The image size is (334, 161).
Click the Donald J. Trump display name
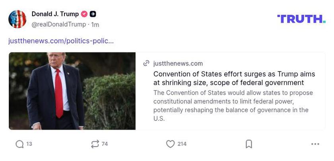pos(55,14)
